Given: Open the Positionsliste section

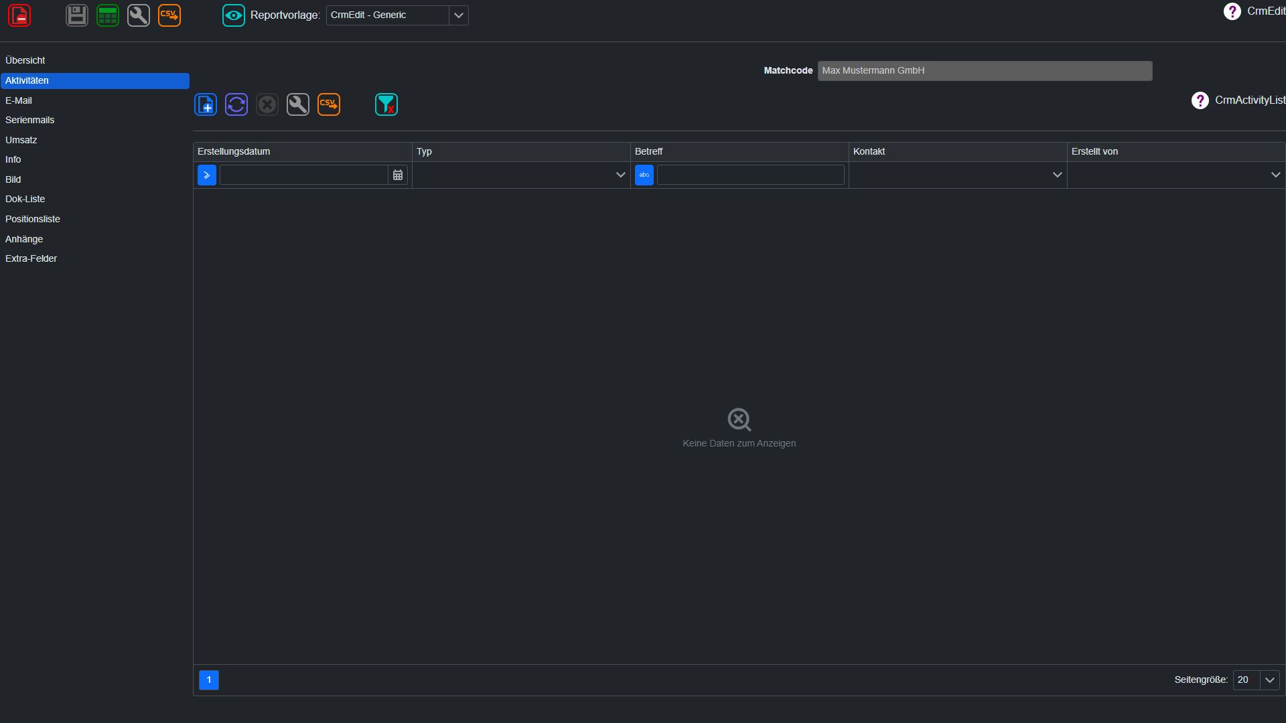Looking at the screenshot, I should pos(94,220).
